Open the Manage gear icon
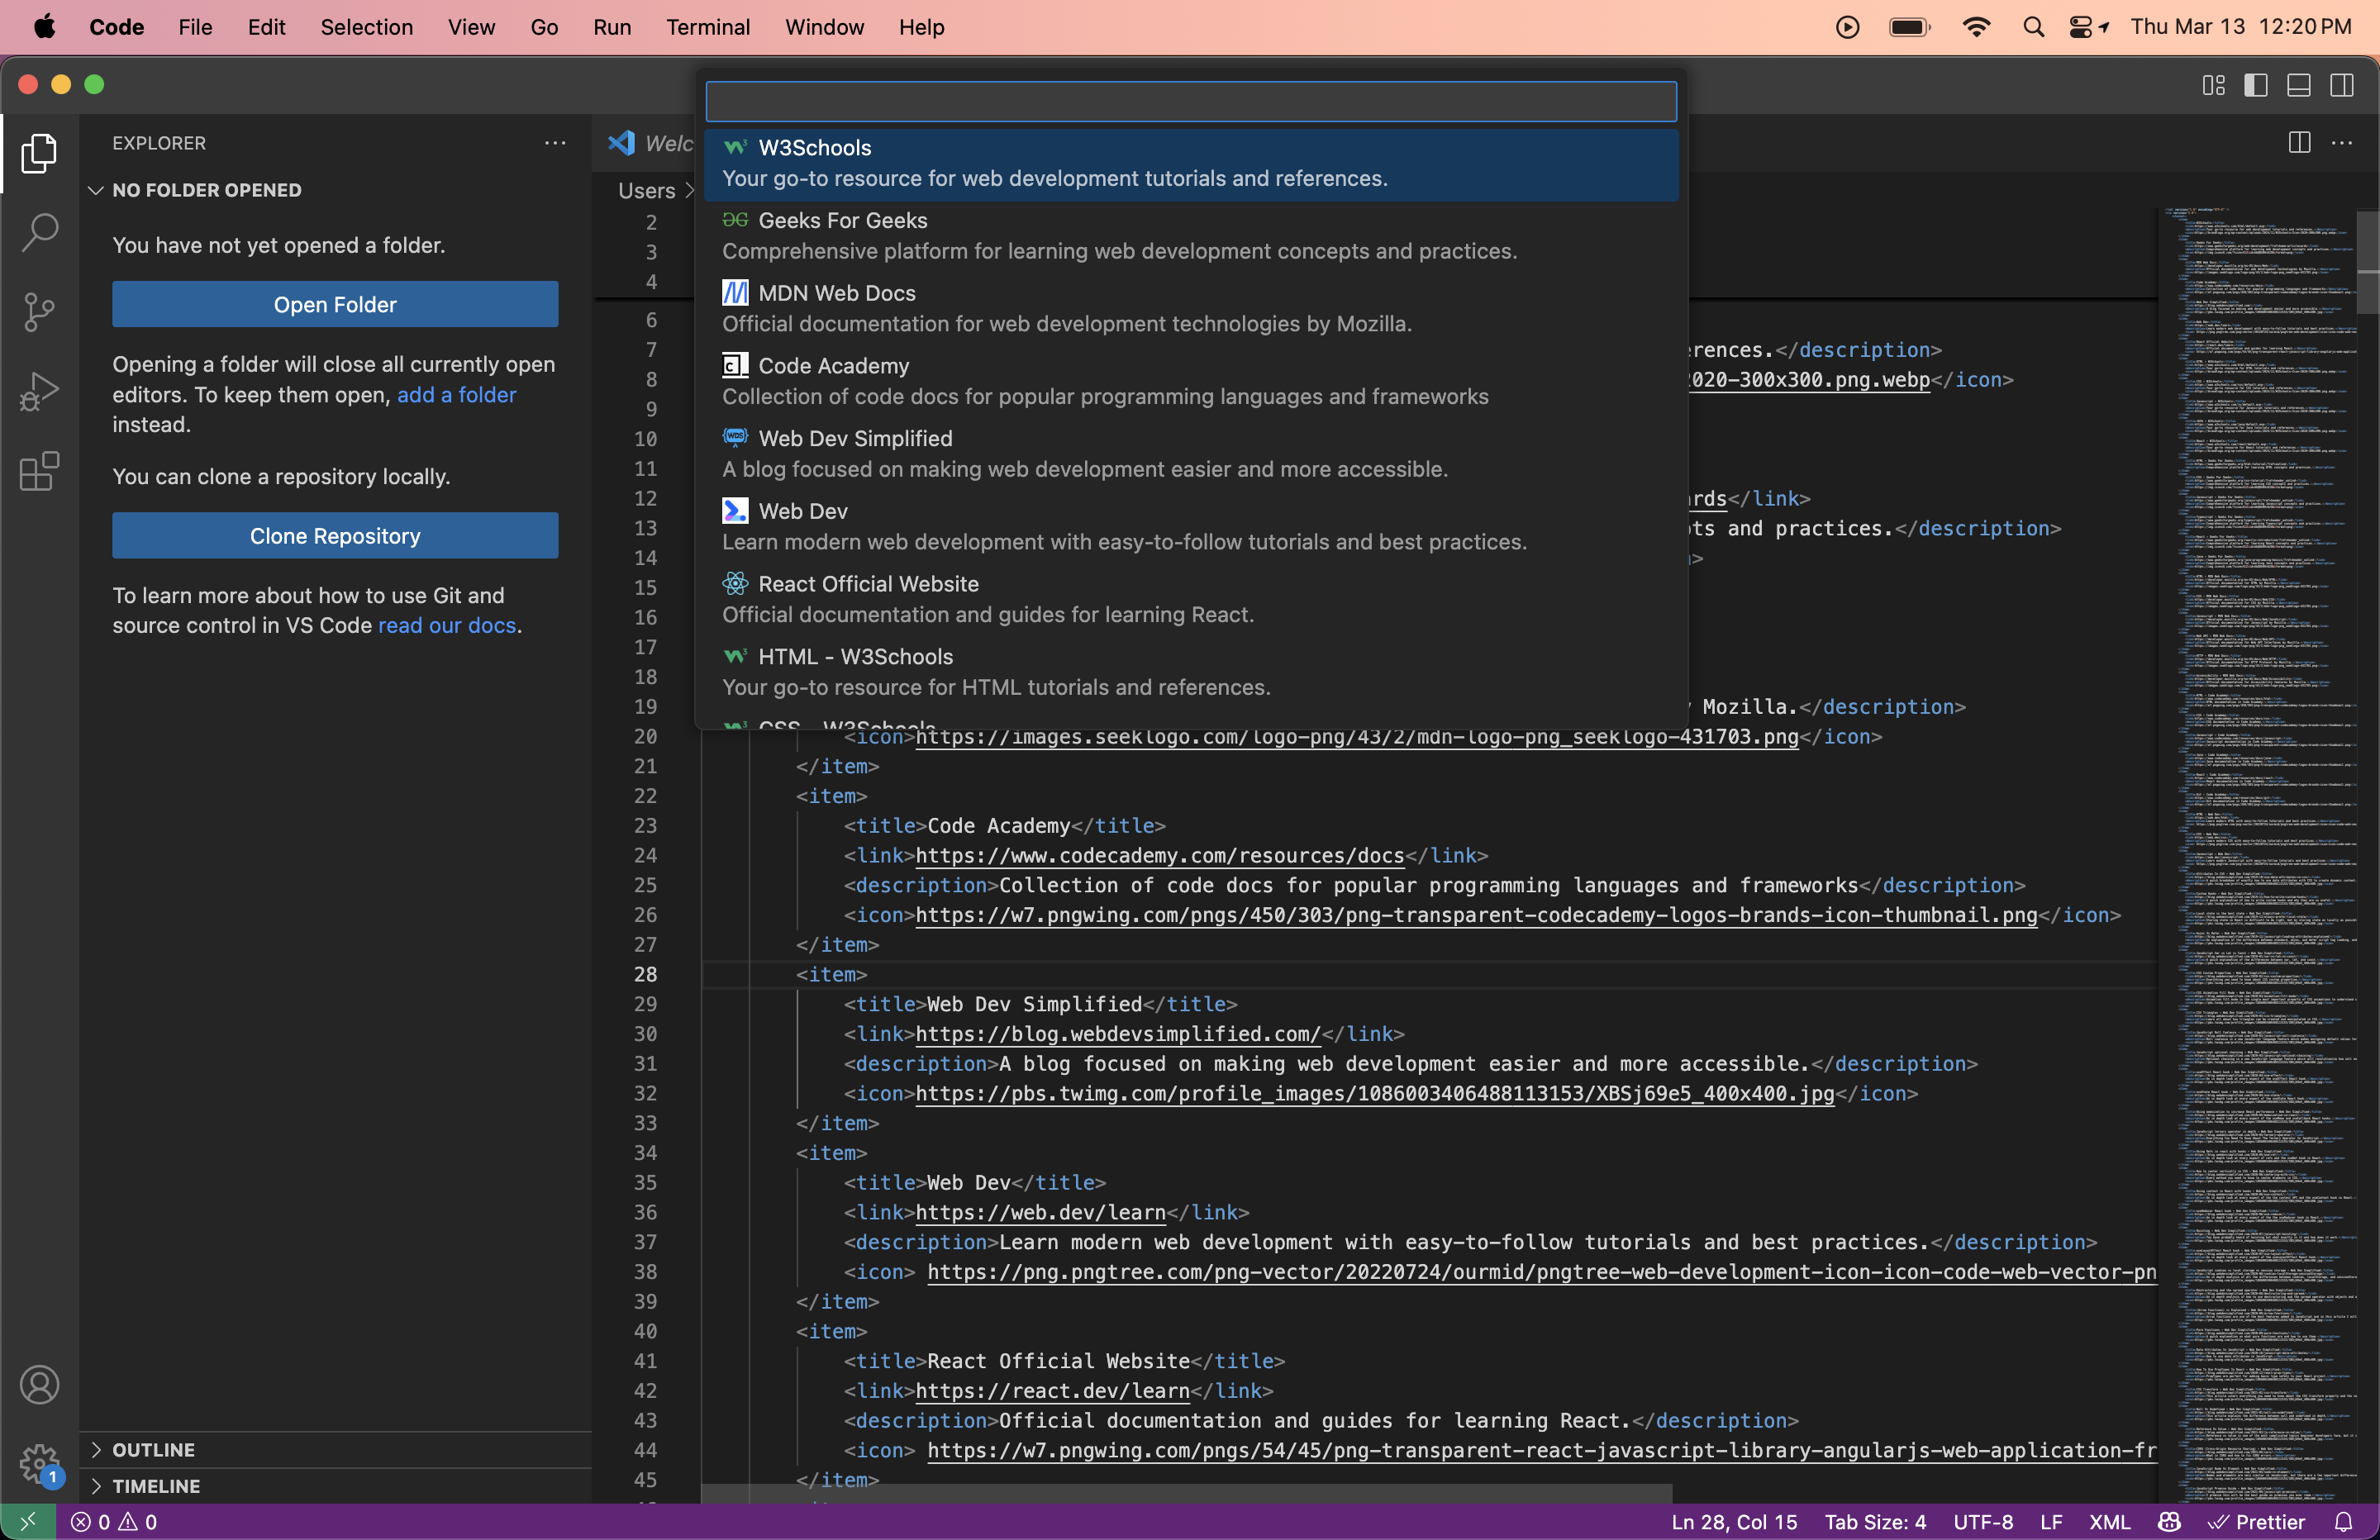 (x=40, y=1464)
